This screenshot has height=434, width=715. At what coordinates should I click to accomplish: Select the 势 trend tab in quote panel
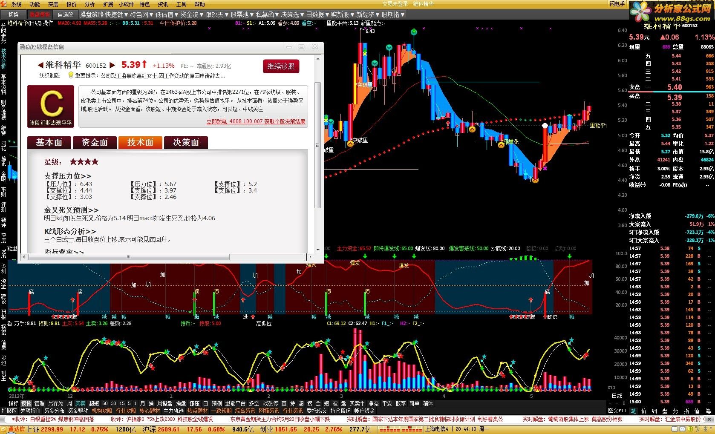click(x=675, y=411)
